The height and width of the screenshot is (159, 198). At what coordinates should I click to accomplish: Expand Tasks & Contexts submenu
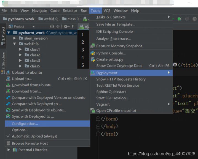coord(131,17)
